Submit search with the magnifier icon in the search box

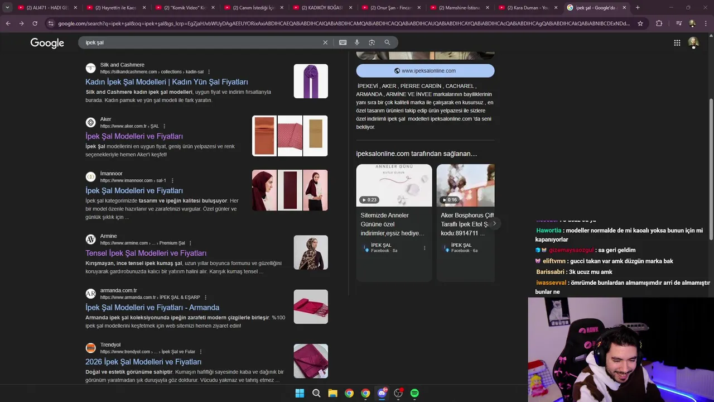pyautogui.click(x=387, y=42)
